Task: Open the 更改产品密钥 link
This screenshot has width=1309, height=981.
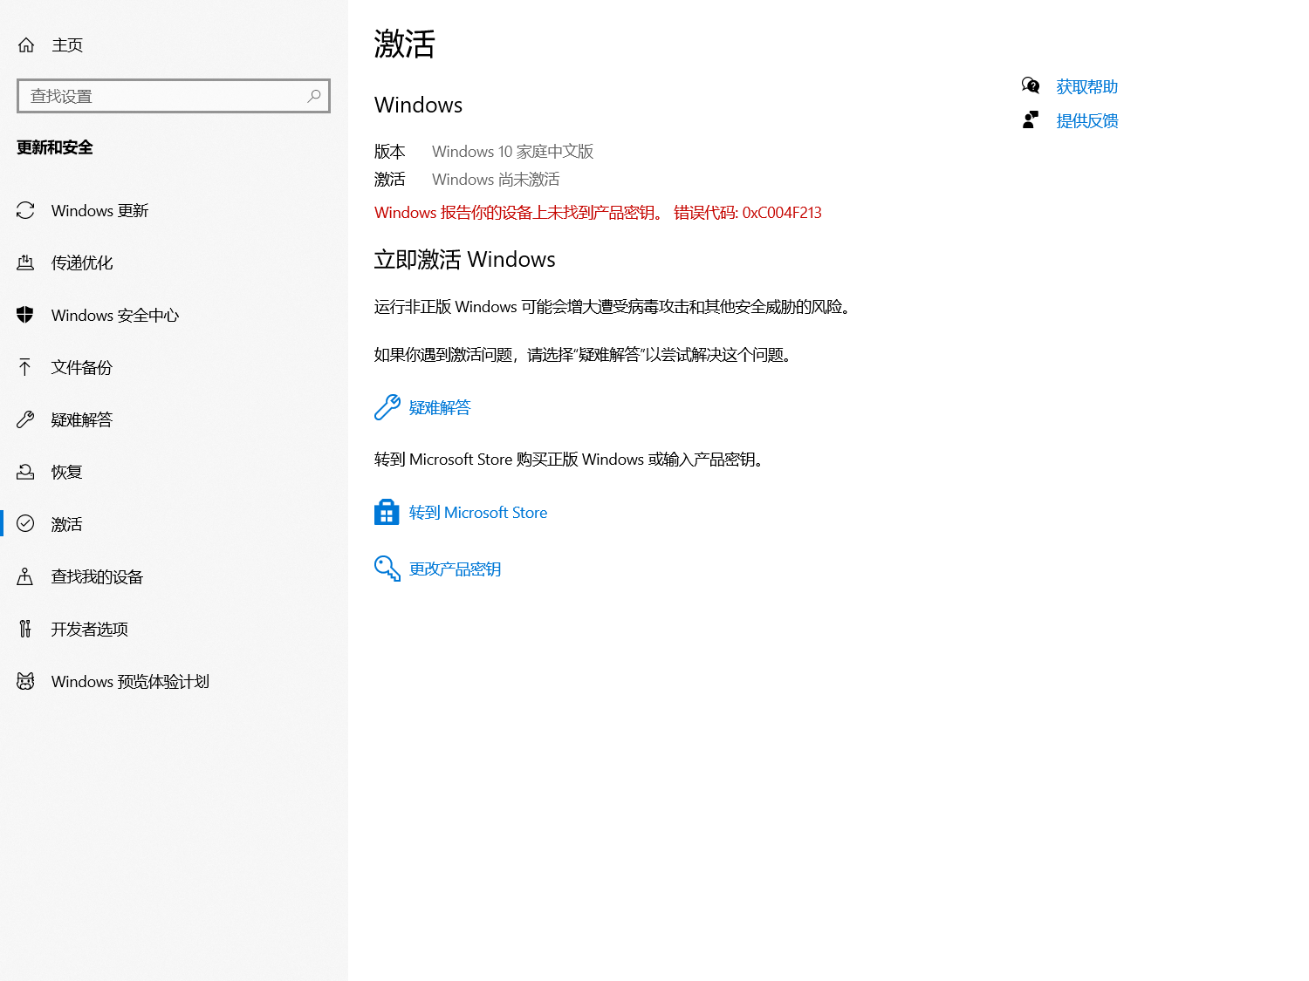Action: [455, 569]
